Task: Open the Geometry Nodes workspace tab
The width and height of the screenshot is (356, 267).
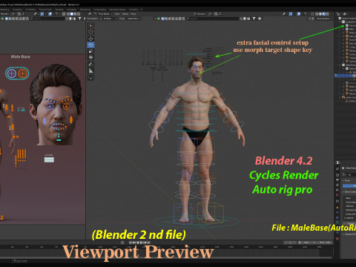Action: (117, 10)
